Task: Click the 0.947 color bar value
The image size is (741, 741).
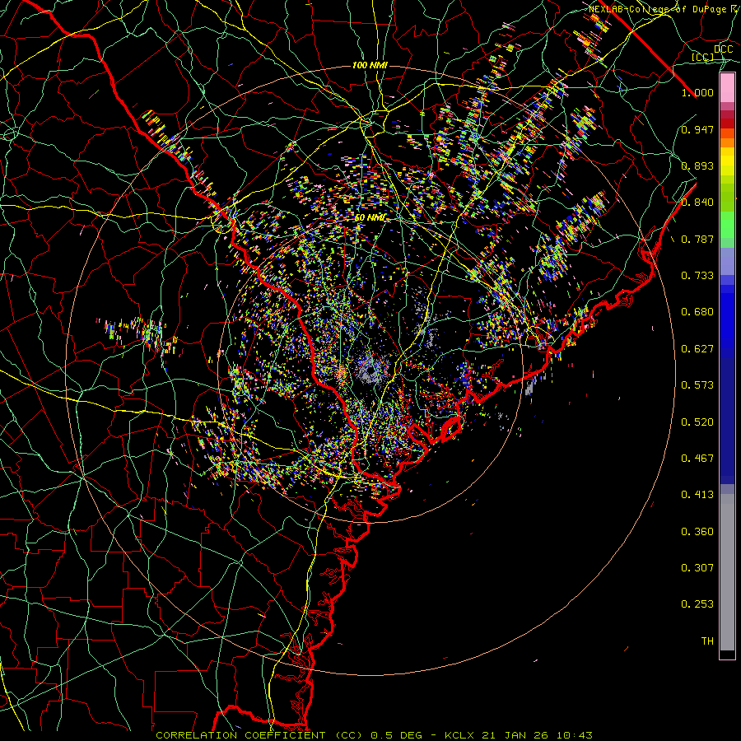Action: 697,129
